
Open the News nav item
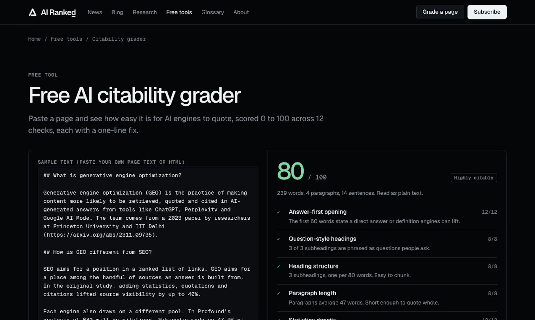(x=95, y=12)
